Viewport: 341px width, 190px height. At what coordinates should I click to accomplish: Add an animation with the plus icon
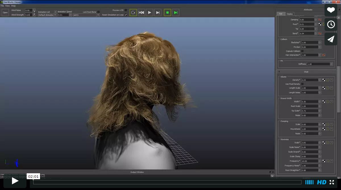point(55,12)
